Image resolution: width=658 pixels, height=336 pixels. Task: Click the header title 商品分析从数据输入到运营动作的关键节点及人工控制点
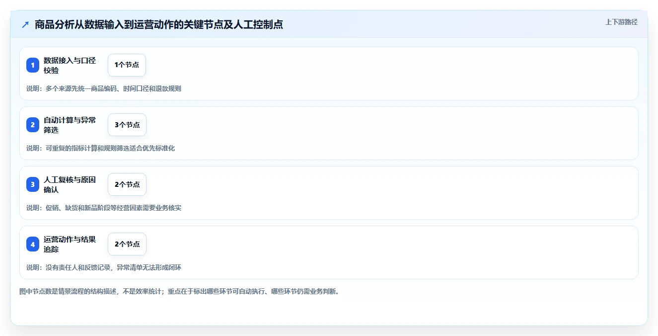click(159, 24)
